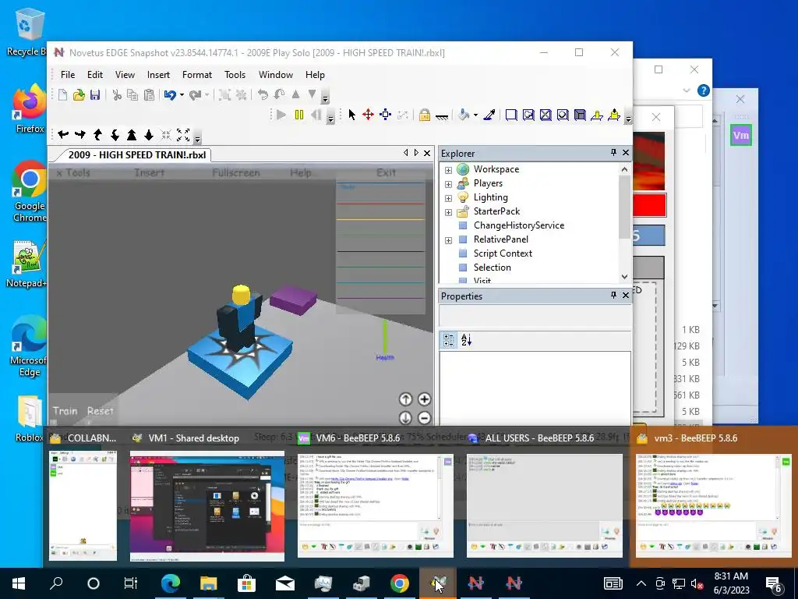Viewport: 798px width, 599px height.
Task: Expand the camera toolbar overflow options
Action: pos(197,136)
